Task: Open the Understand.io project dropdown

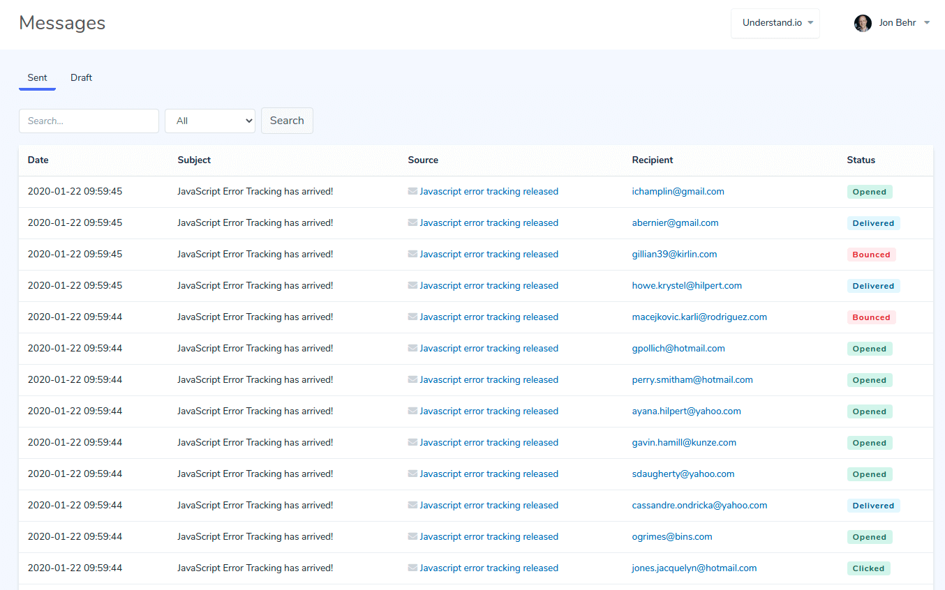Action: 775,23
